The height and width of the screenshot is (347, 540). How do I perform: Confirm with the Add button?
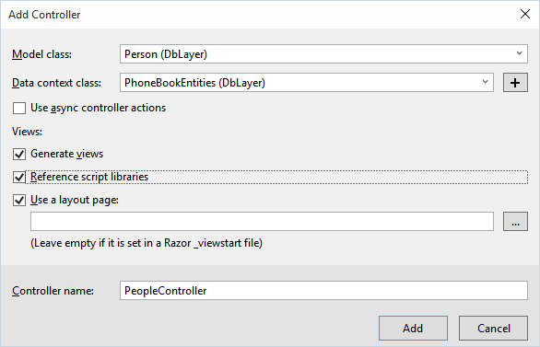coord(413,328)
